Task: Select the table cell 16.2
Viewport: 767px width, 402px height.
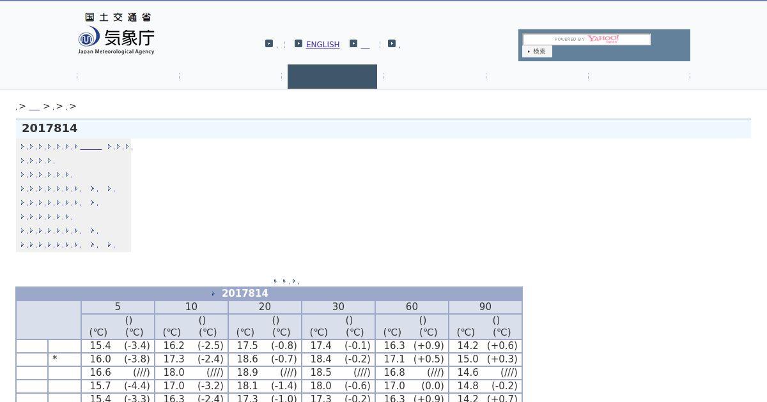Action: coord(174,346)
